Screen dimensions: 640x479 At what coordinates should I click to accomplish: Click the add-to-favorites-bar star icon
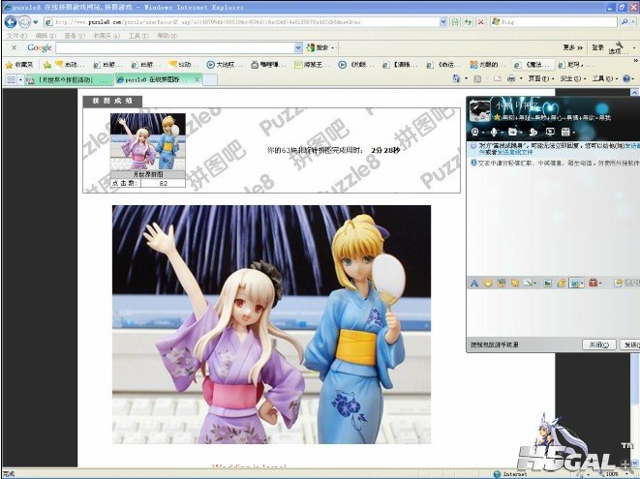(46, 65)
